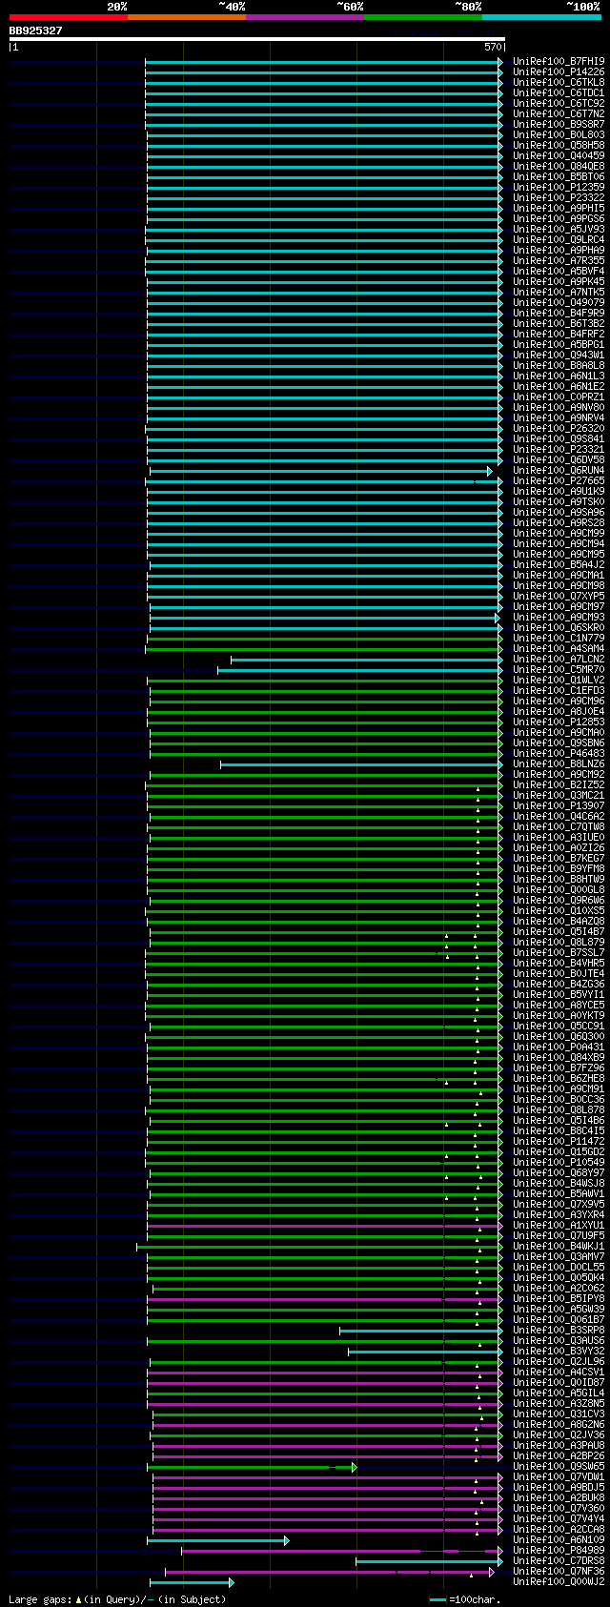Click the =100char. scale legend

point(464,1599)
